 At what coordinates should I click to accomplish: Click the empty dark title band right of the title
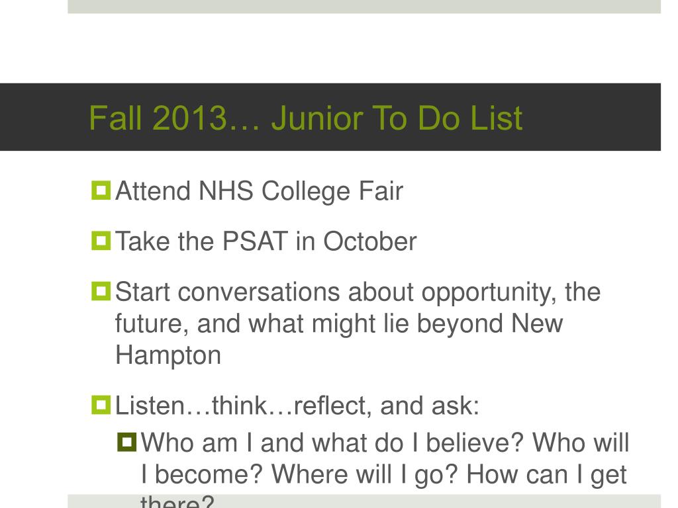coord(591,117)
